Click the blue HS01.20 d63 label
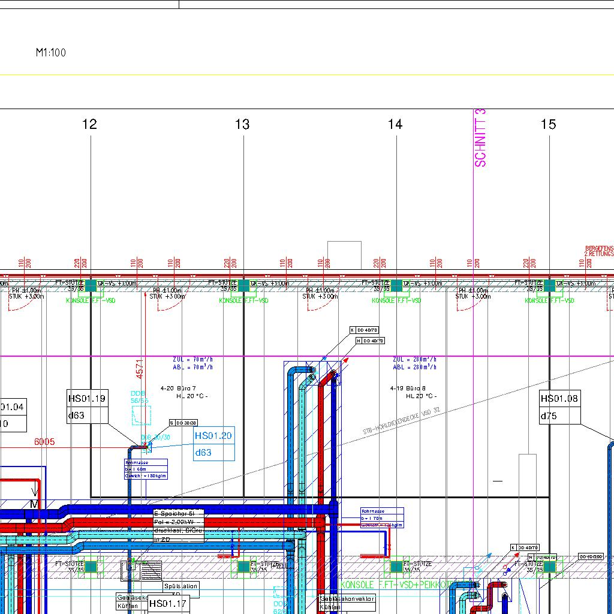The image size is (614, 614). tap(213, 444)
